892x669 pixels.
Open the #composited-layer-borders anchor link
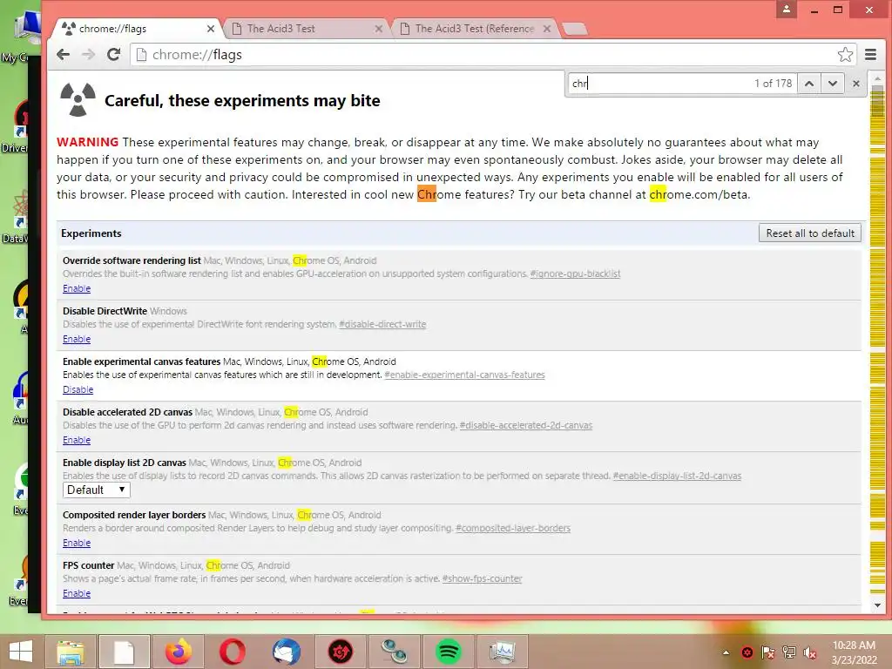pyautogui.click(x=513, y=529)
